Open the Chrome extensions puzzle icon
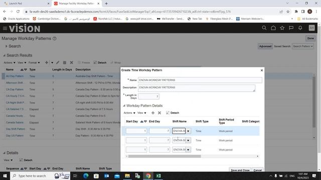The image size is (321, 180). coord(296,11)
